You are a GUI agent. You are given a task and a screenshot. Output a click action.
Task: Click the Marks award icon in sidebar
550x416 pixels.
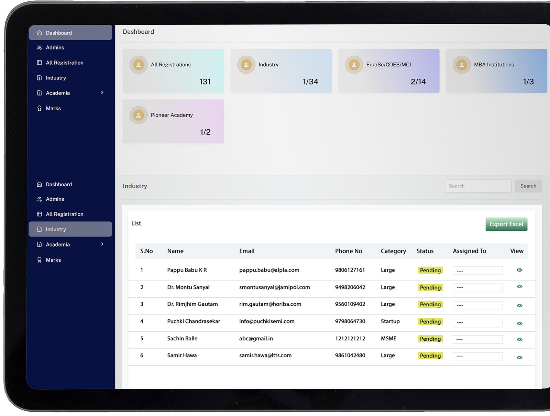39,108
